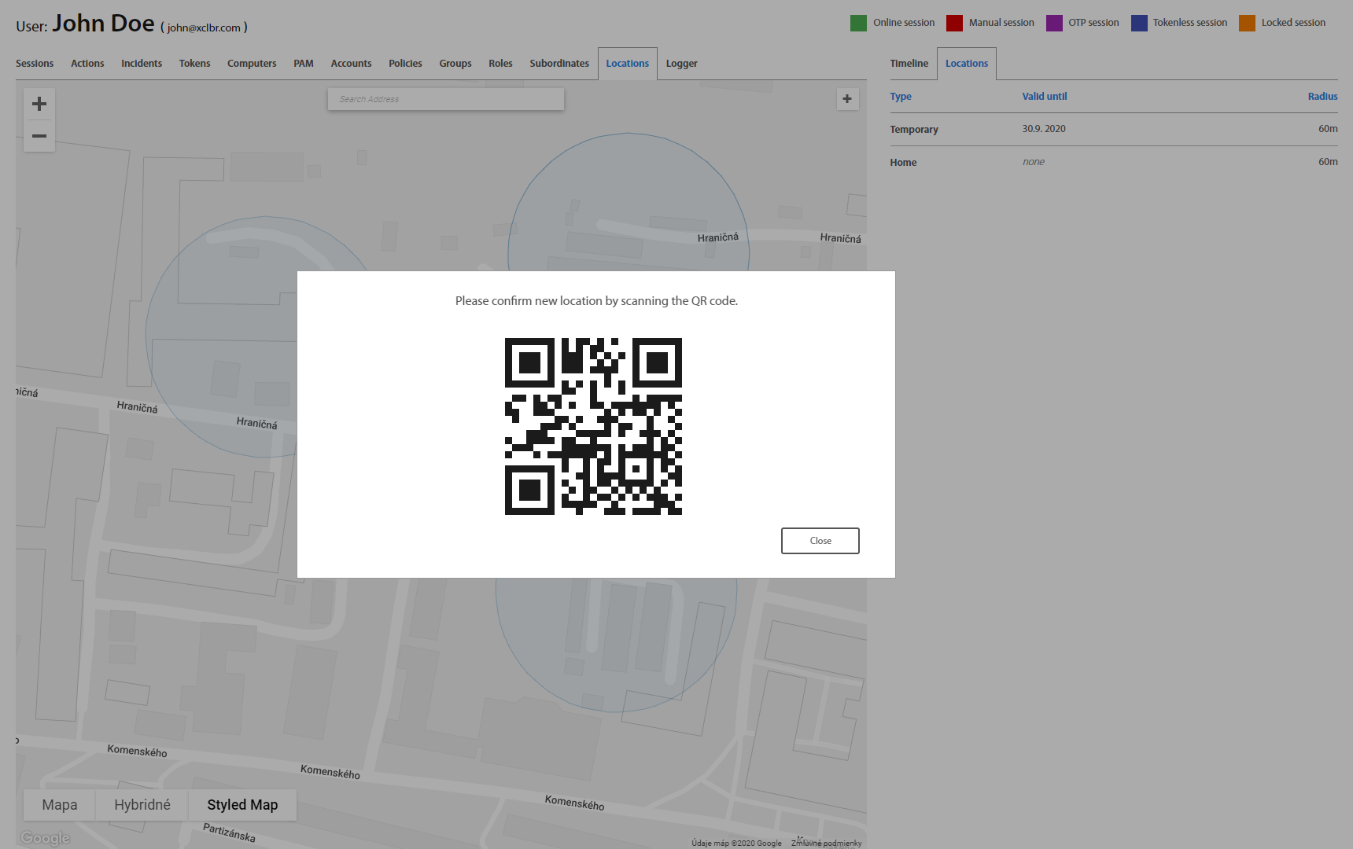Select Styled Map view

click(x=242, y=805)
